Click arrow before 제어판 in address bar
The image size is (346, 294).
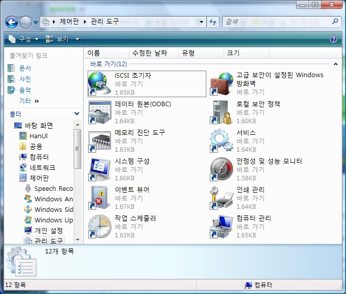click(x=54, y=22)
